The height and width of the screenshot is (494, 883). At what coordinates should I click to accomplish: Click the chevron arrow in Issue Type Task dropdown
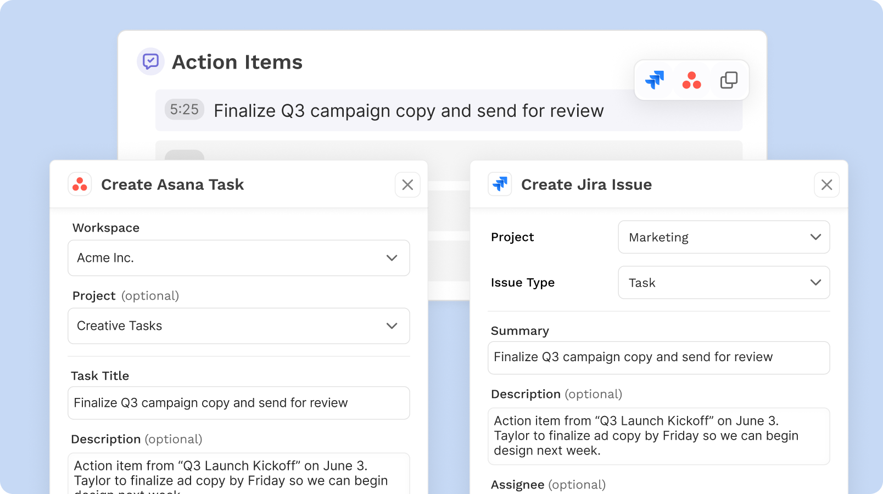click(815, 283)
